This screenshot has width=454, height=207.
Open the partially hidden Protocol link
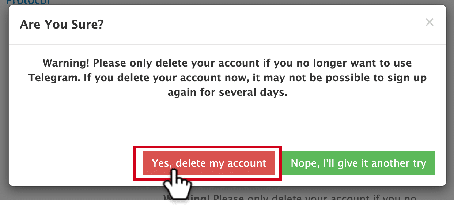tap(28, 2)
